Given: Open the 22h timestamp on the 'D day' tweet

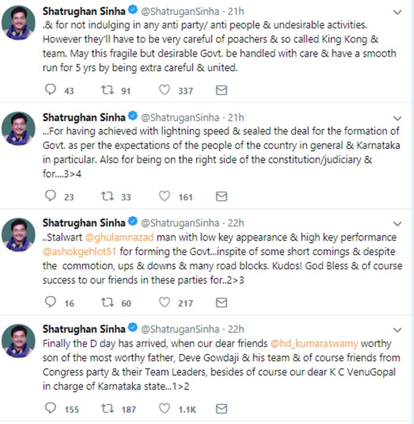Looking at the screenshot, I should (237, 329).
